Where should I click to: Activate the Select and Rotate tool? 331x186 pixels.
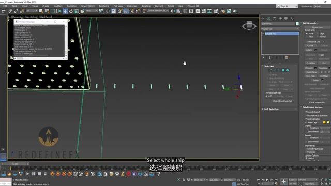click(x=71, y=11)
